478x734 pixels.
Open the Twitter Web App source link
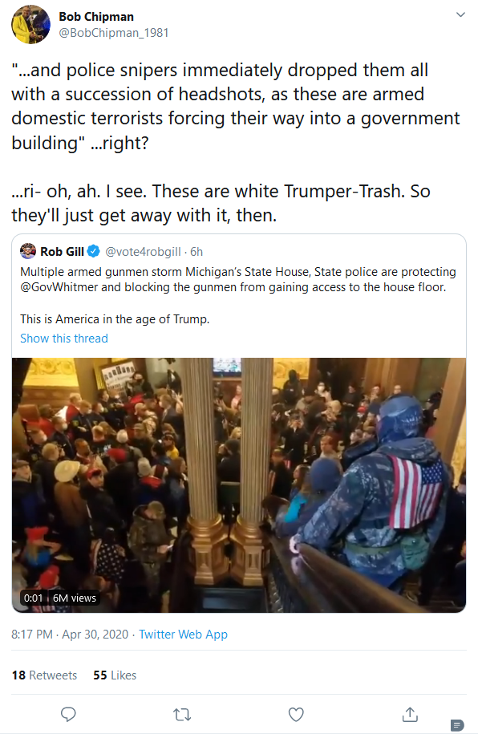click(183, 635)
